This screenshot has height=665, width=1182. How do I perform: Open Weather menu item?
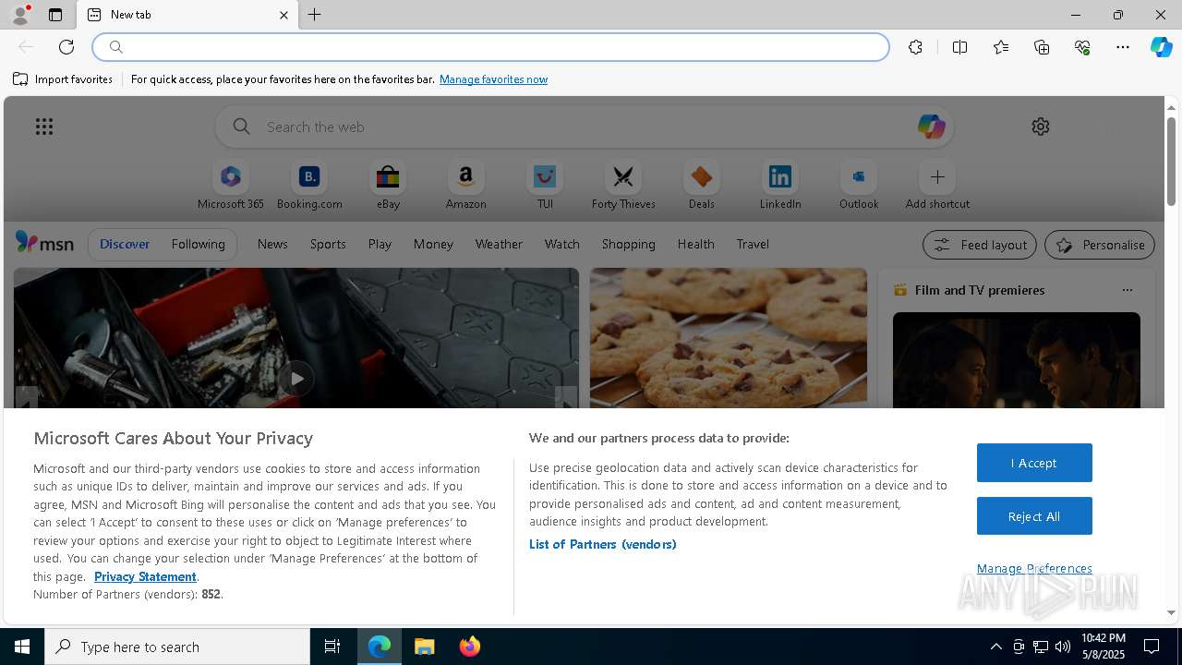coord(499,244)
